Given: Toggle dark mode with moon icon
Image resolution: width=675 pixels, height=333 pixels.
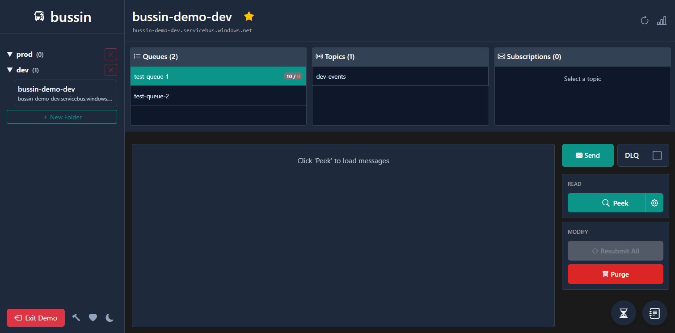Looking at the screenshot, I should click(110, 318).
